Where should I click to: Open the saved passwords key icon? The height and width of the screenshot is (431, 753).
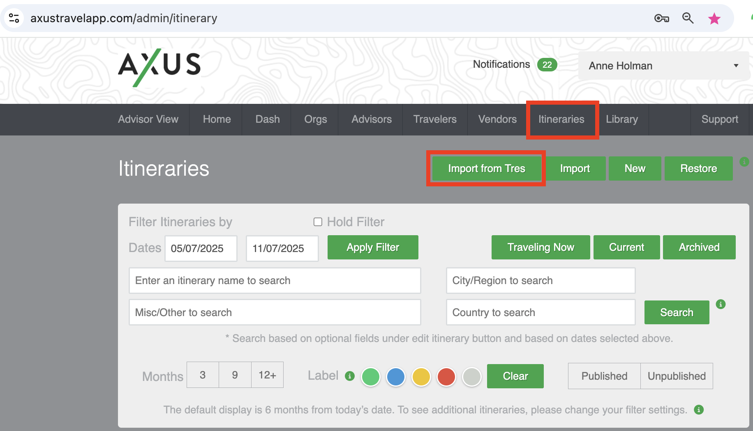(x=661, y=18)
